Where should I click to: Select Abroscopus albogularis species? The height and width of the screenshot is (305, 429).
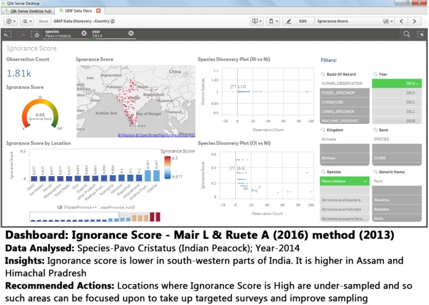[344, 200]
